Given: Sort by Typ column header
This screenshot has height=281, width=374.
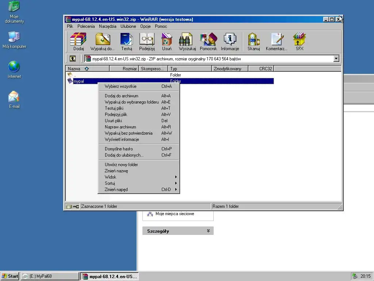Looking at the screenshot, I should pyautogui.click(x=190, y=68).
